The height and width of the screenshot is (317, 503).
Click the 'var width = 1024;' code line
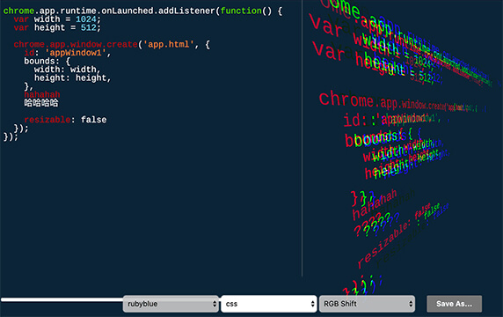pyautogui.click(x=57, y=19)
